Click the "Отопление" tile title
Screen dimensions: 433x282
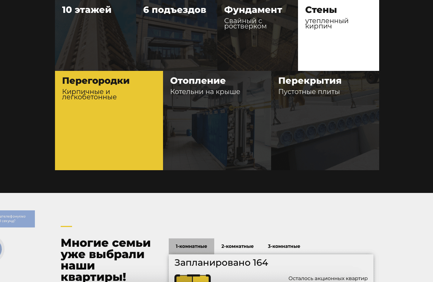(x=198, y=81)
